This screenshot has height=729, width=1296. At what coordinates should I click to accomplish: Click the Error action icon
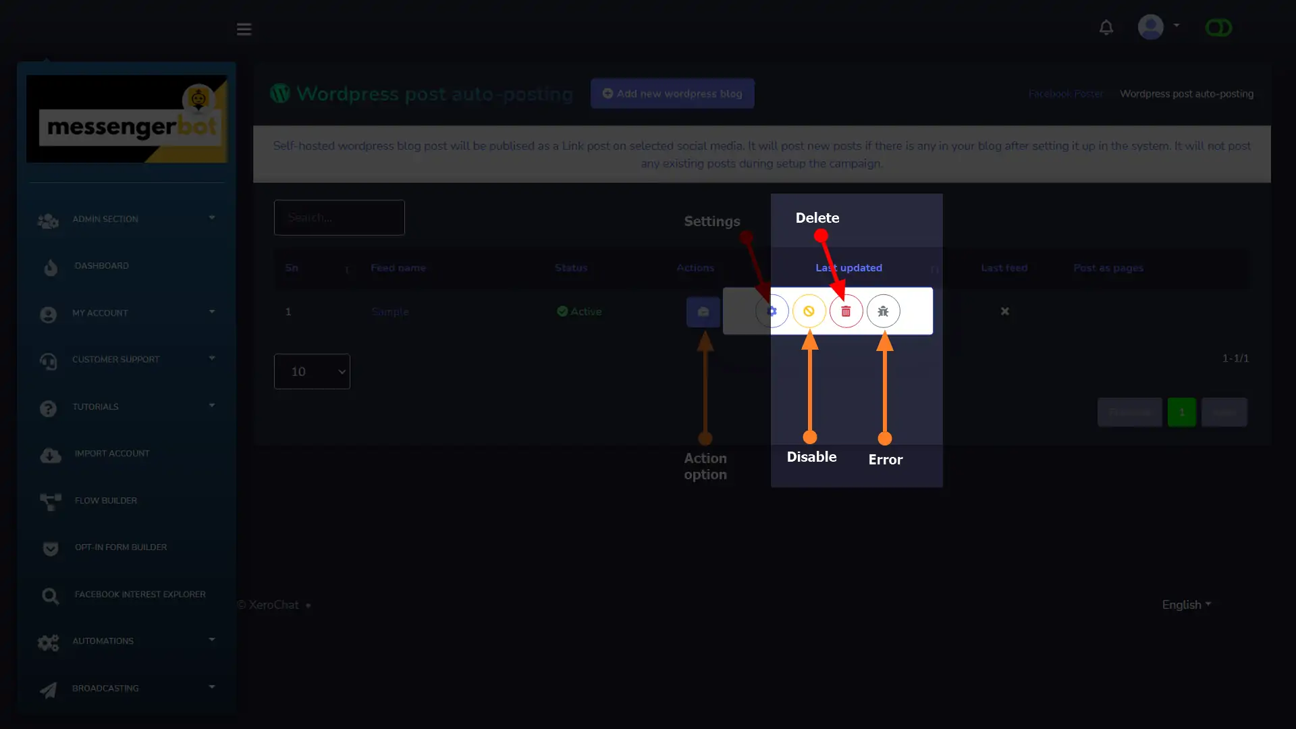882,310
